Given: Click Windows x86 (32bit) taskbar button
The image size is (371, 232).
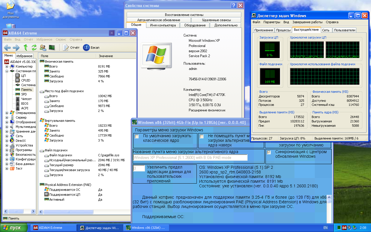Looking at the screenshot, I should 146,228.
